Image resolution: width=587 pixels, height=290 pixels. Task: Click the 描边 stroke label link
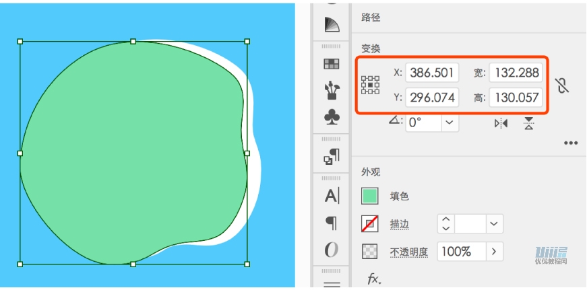point(400,225)
